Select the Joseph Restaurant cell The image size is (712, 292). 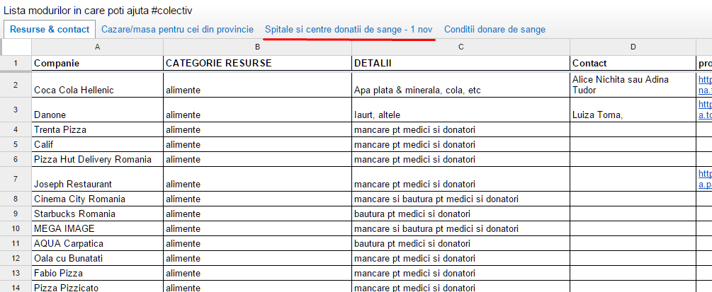tap(97, 179)
